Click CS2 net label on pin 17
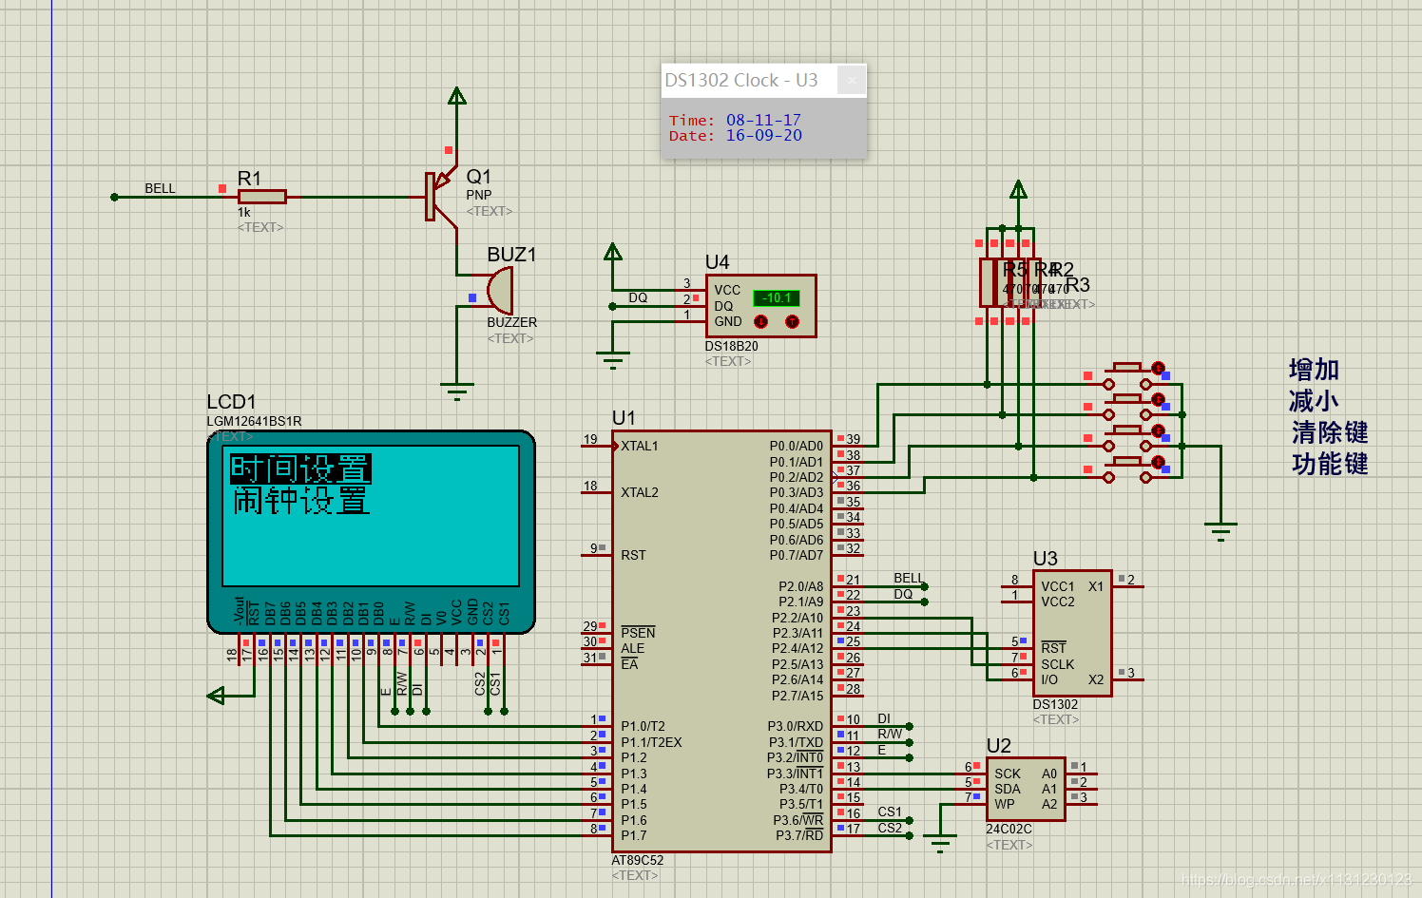This screenshot has width=1422, height=898. [890, 828]
